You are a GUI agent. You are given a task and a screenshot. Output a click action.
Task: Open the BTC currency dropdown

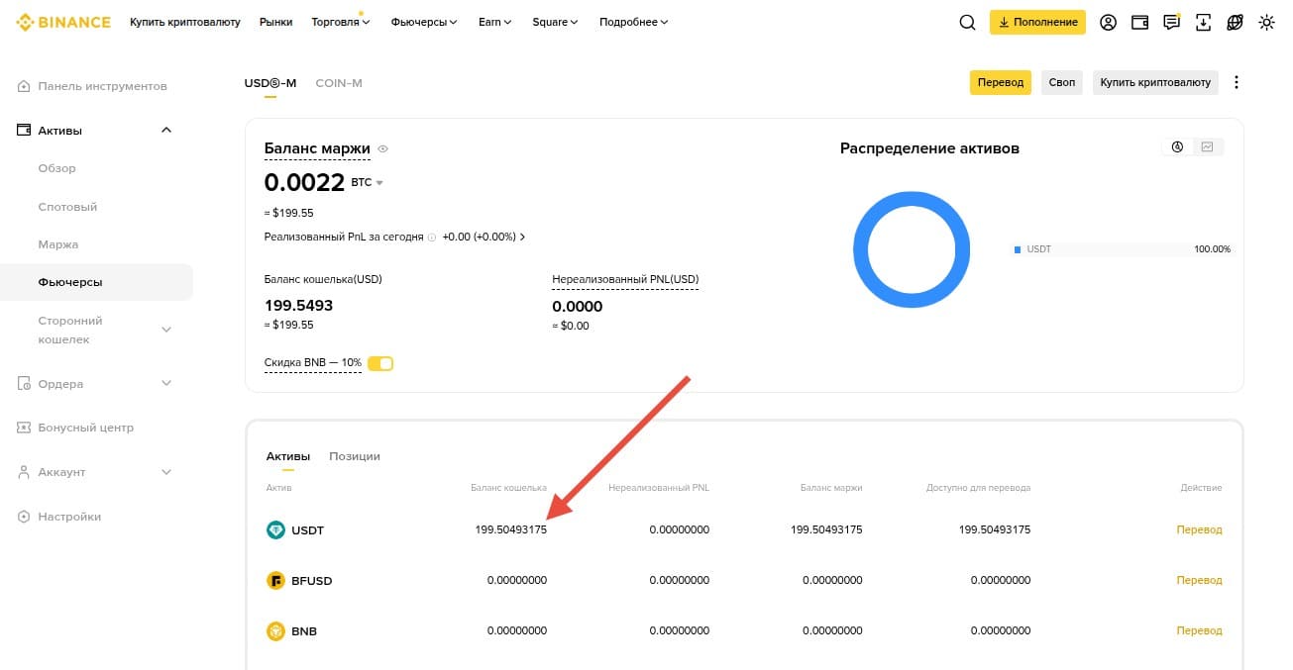[368, 182]
